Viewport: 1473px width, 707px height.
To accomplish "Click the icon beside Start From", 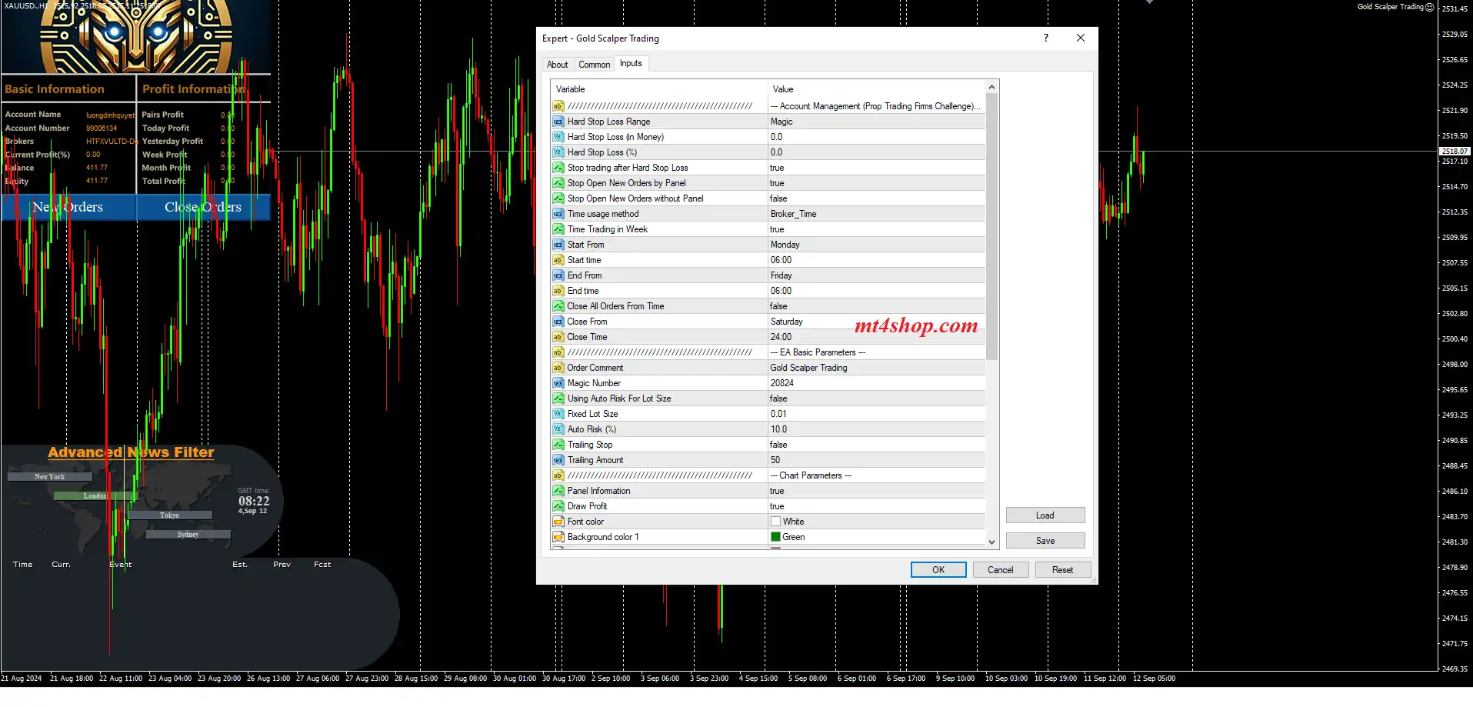I will pos(558,245).
